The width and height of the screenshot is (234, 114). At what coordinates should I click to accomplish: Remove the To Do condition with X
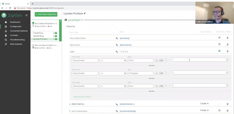click(165, 61)
